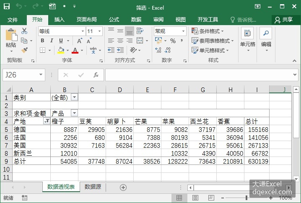Increase indent
Viewport: 301px width, 203px height.
pos(120,50)
